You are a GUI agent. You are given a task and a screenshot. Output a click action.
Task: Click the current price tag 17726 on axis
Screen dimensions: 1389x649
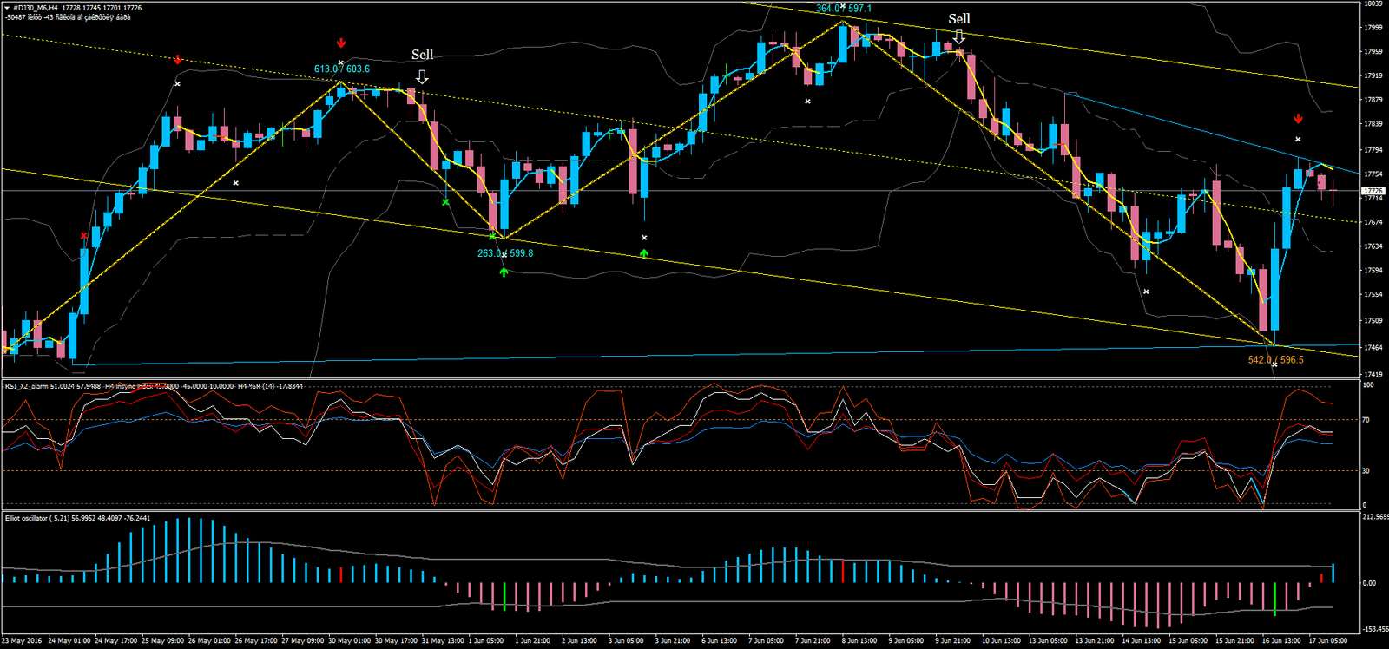click(x=1373, y=191)
